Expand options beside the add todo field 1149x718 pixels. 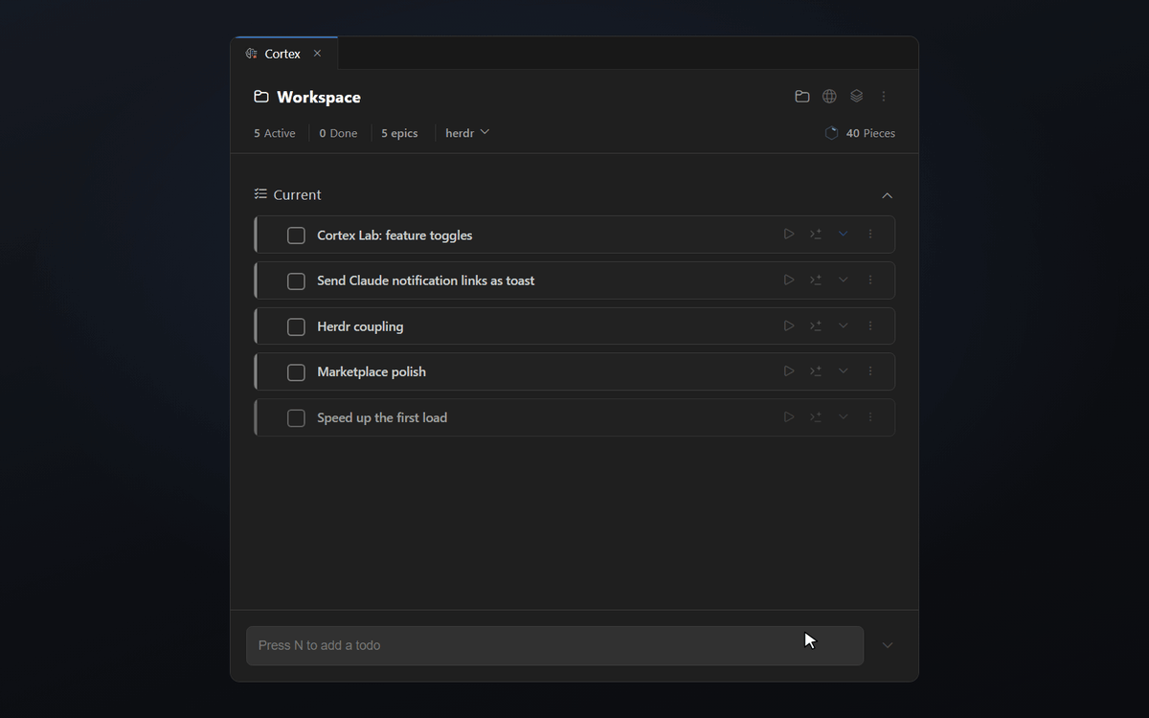tap(888, 645)
